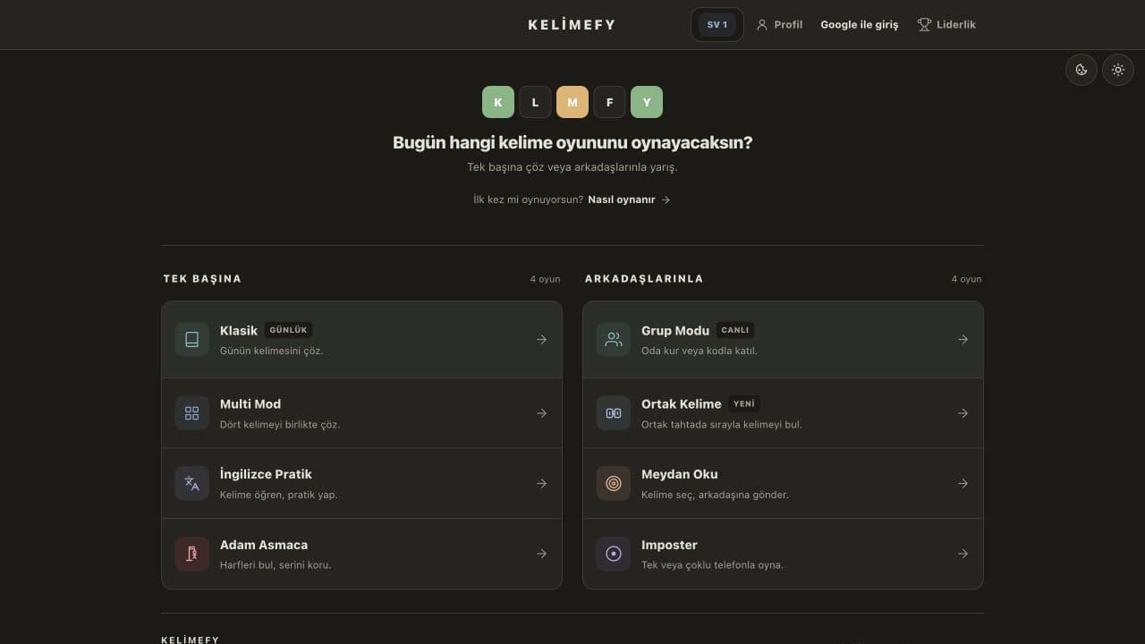Select the Ortak Kelime icon

pyautogui.click(x=614, y=413)
